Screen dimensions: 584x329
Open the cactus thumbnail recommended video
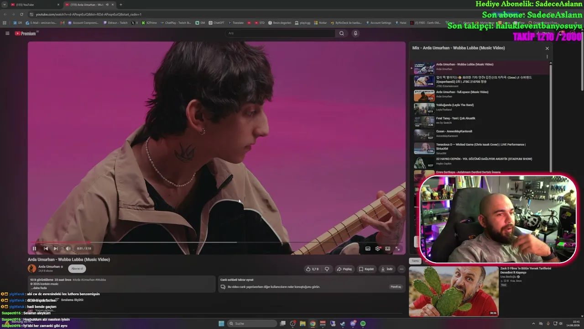pyautogui.click(x=454, y=292)
